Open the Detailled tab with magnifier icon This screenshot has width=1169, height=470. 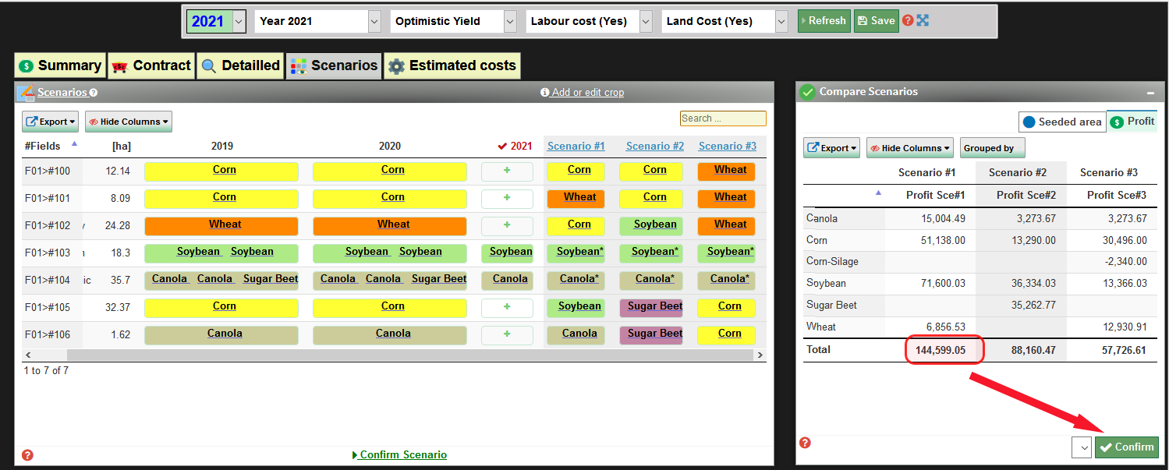[x=239, y=65]
